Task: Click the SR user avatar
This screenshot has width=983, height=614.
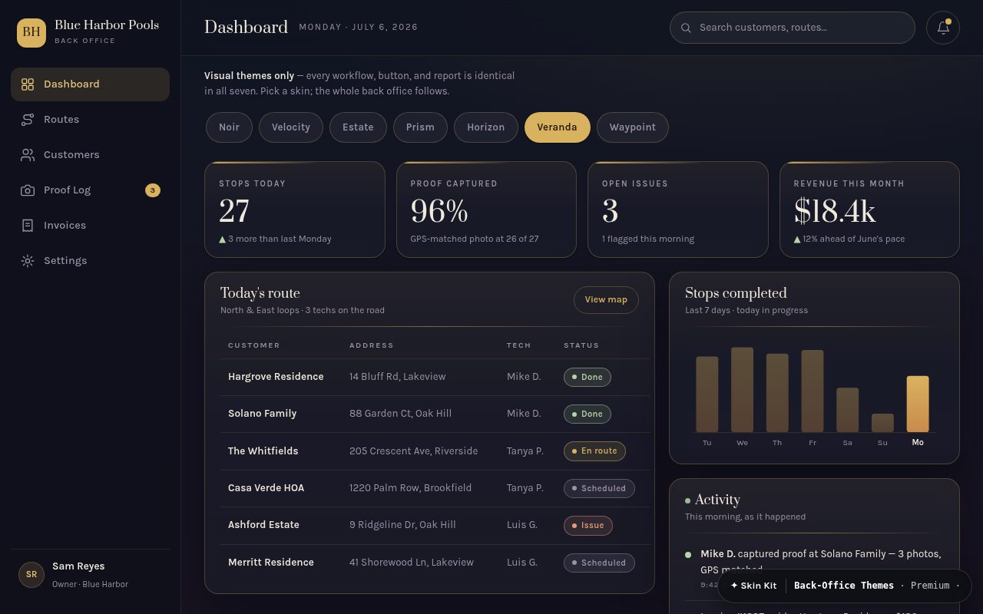Action: (31, 574)
